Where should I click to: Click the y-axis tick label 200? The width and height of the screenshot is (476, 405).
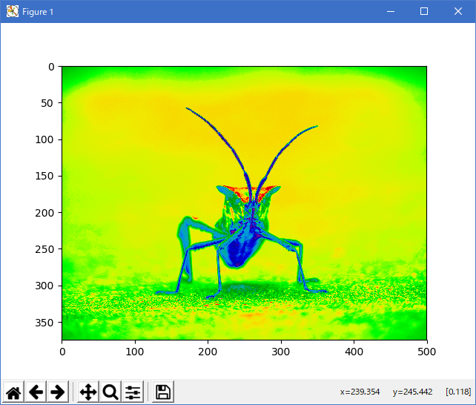[x=44, y=213]
